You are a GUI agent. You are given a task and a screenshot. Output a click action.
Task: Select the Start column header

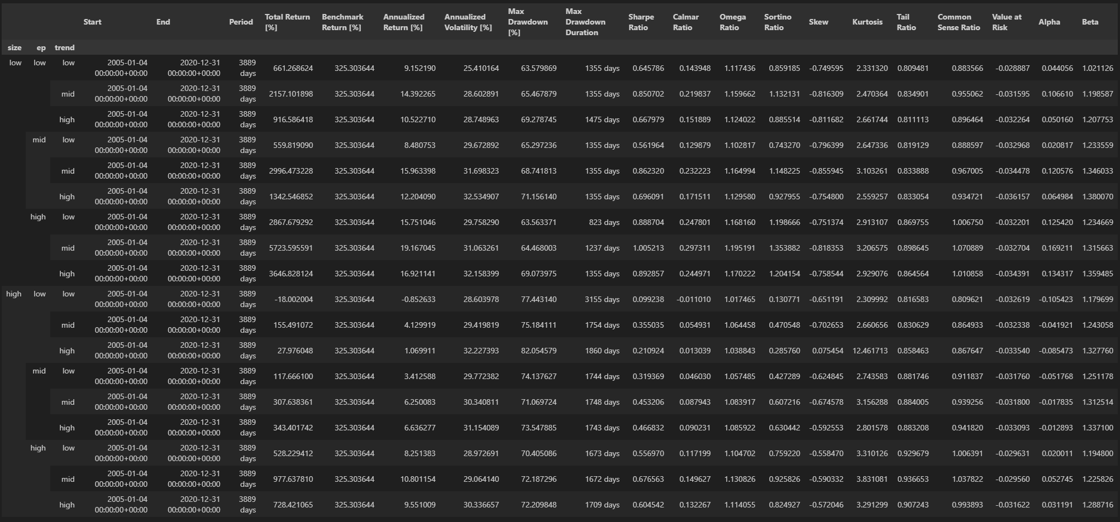92,22
